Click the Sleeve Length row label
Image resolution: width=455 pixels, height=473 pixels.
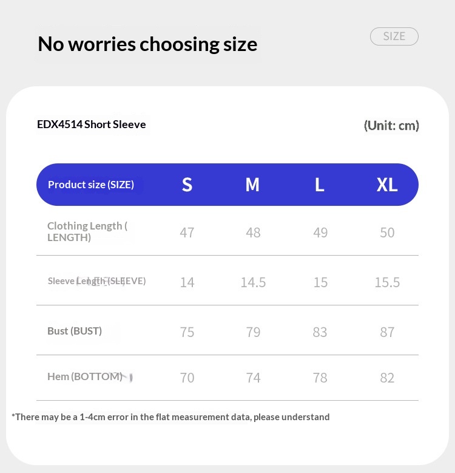pyautogui.click(x=96, y=281)
